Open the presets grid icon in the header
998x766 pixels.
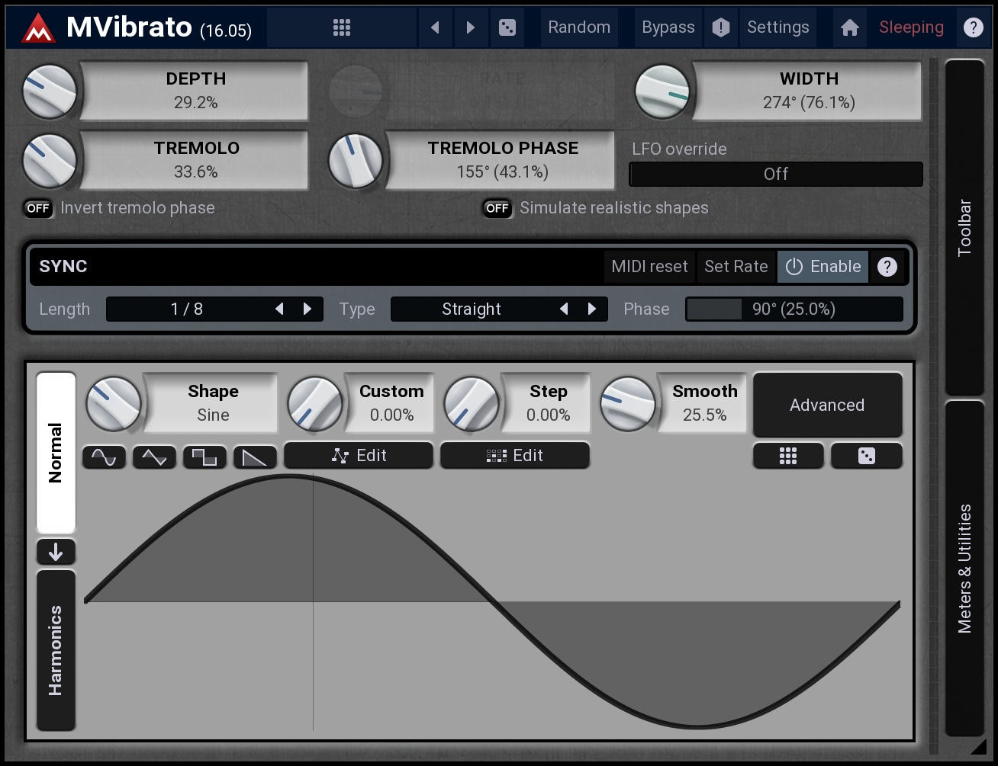[342, 27]
